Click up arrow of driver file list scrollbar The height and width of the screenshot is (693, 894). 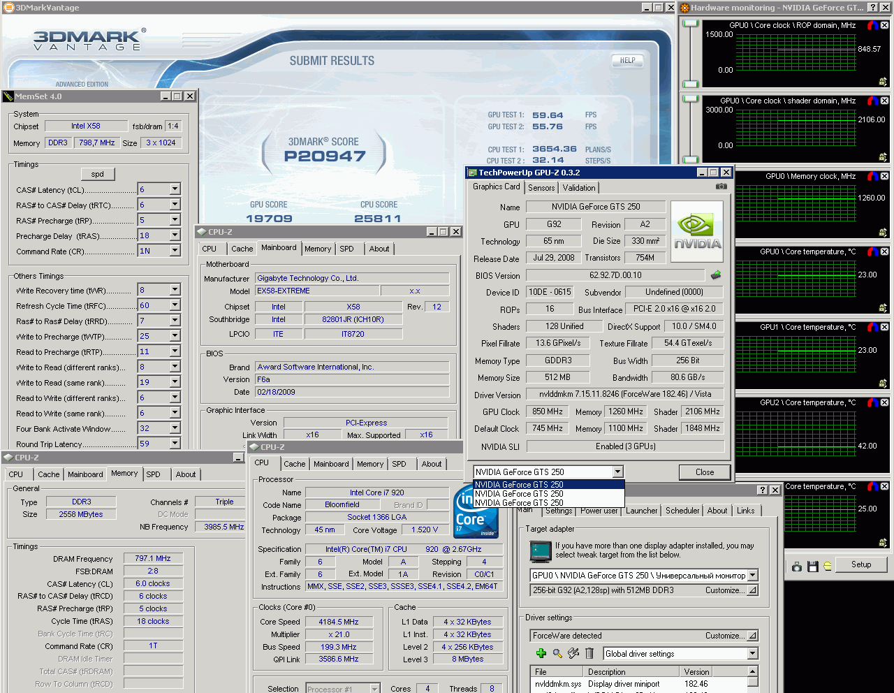pos(752,671)
